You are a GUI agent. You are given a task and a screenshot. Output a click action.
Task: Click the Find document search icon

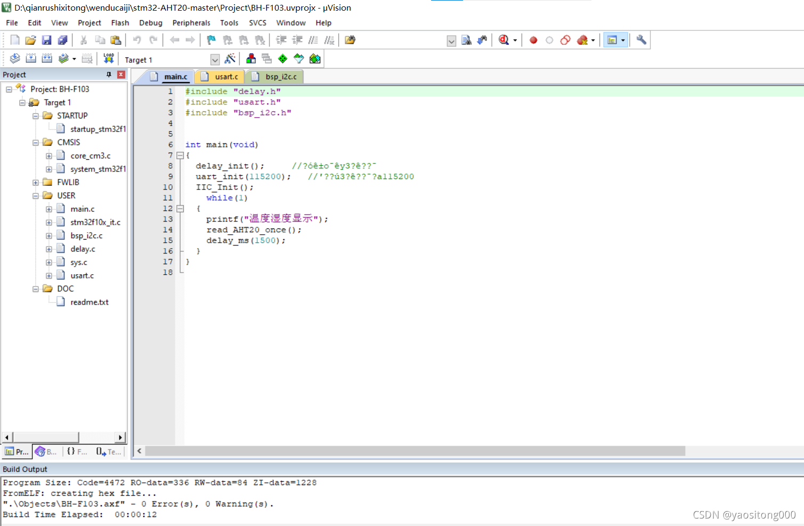(466, 40)
